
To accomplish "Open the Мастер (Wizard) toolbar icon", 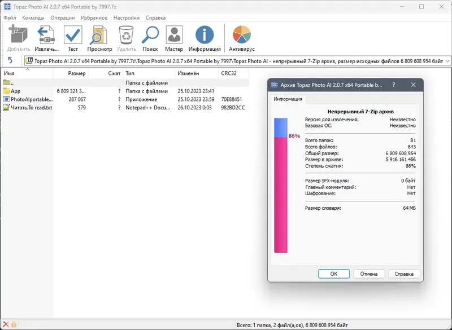I will [173, 35].
